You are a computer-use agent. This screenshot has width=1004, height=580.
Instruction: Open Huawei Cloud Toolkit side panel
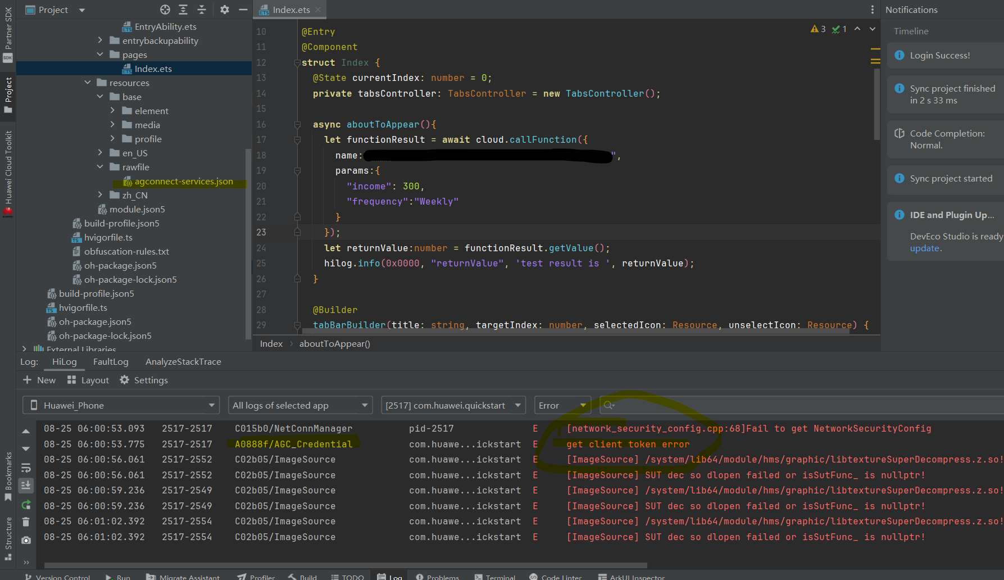(x=8, y=173)
